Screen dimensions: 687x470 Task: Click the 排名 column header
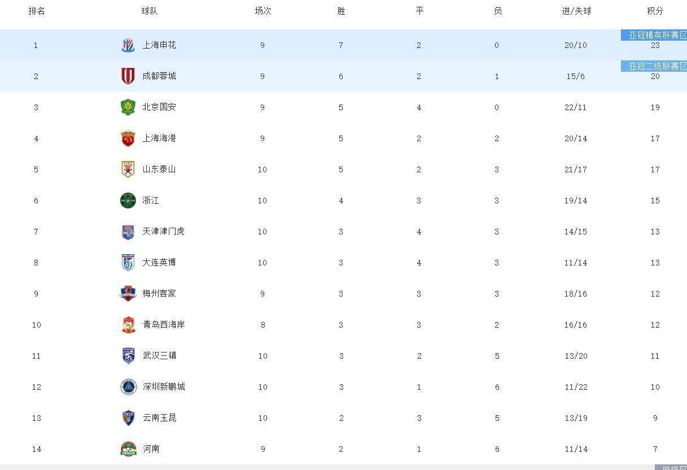(37, 11)
